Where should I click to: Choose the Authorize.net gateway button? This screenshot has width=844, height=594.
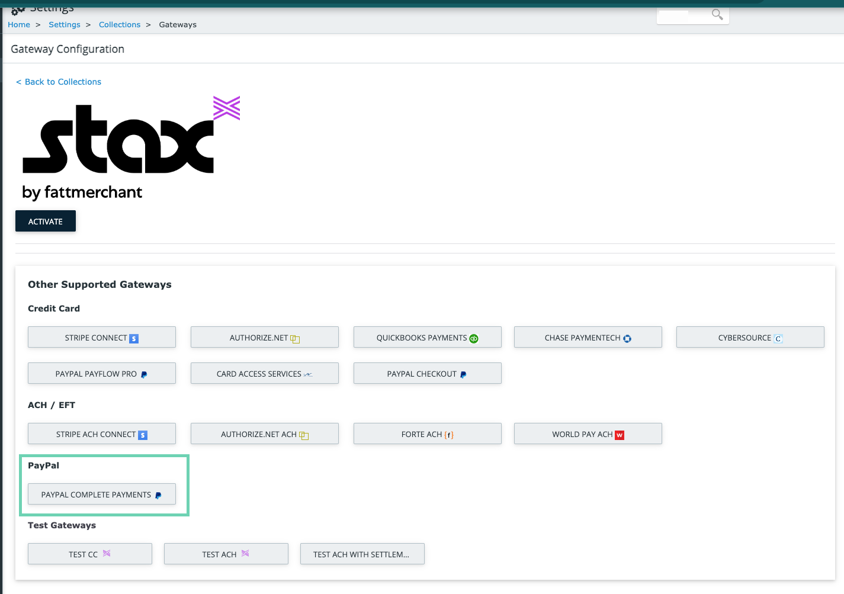click(x=265, y=337)
